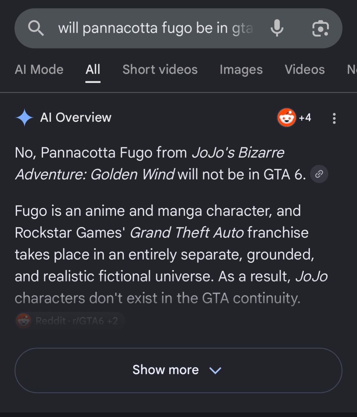Viewport: 357px width, 417px height.
Task: Open the Reddit source avatar icon
Action: [287, 118]
